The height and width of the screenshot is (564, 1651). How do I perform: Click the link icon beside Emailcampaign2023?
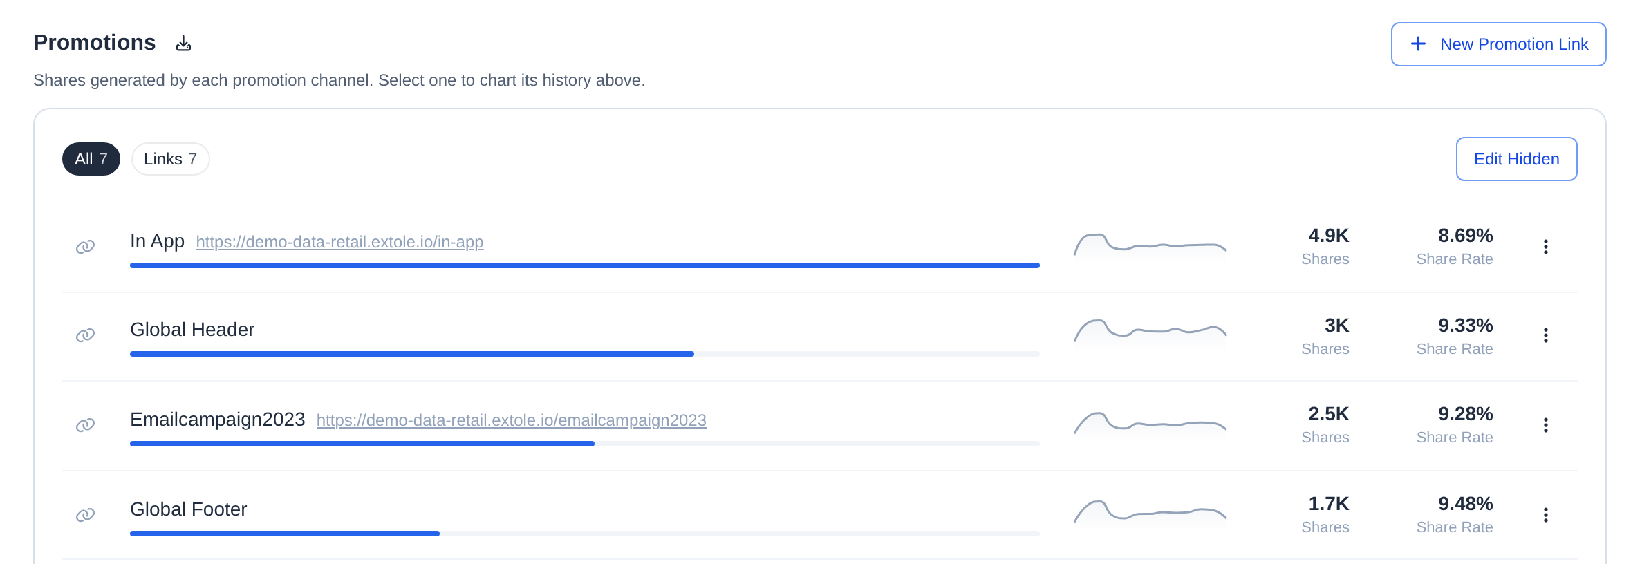click(x=85, y=425)
